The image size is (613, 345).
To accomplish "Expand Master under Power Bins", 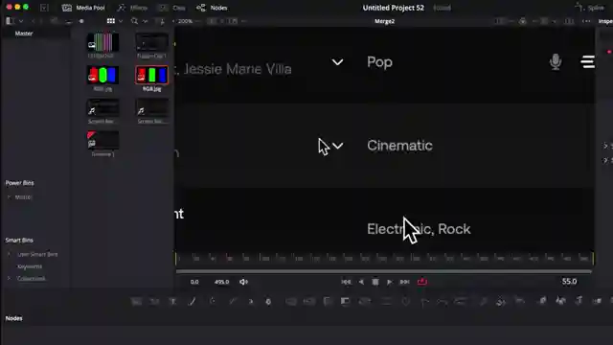I will pyautogui.click(x=9, y=197).
